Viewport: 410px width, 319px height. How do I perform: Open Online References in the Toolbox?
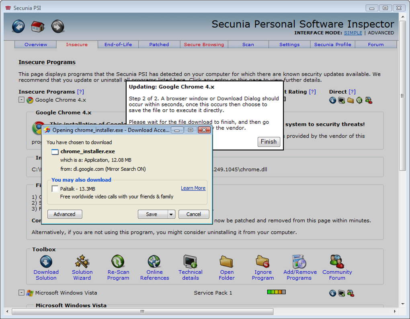pyautogui.click(x=154, y=268)
